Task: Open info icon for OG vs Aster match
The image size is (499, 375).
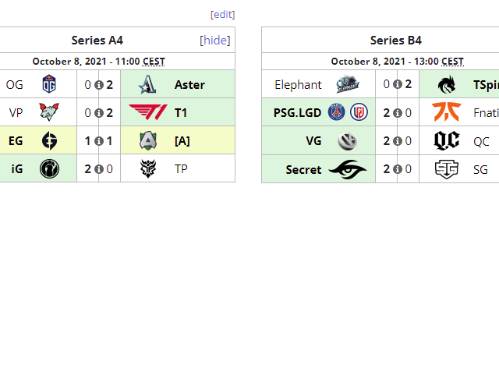Action: click(x=99, y=85)
